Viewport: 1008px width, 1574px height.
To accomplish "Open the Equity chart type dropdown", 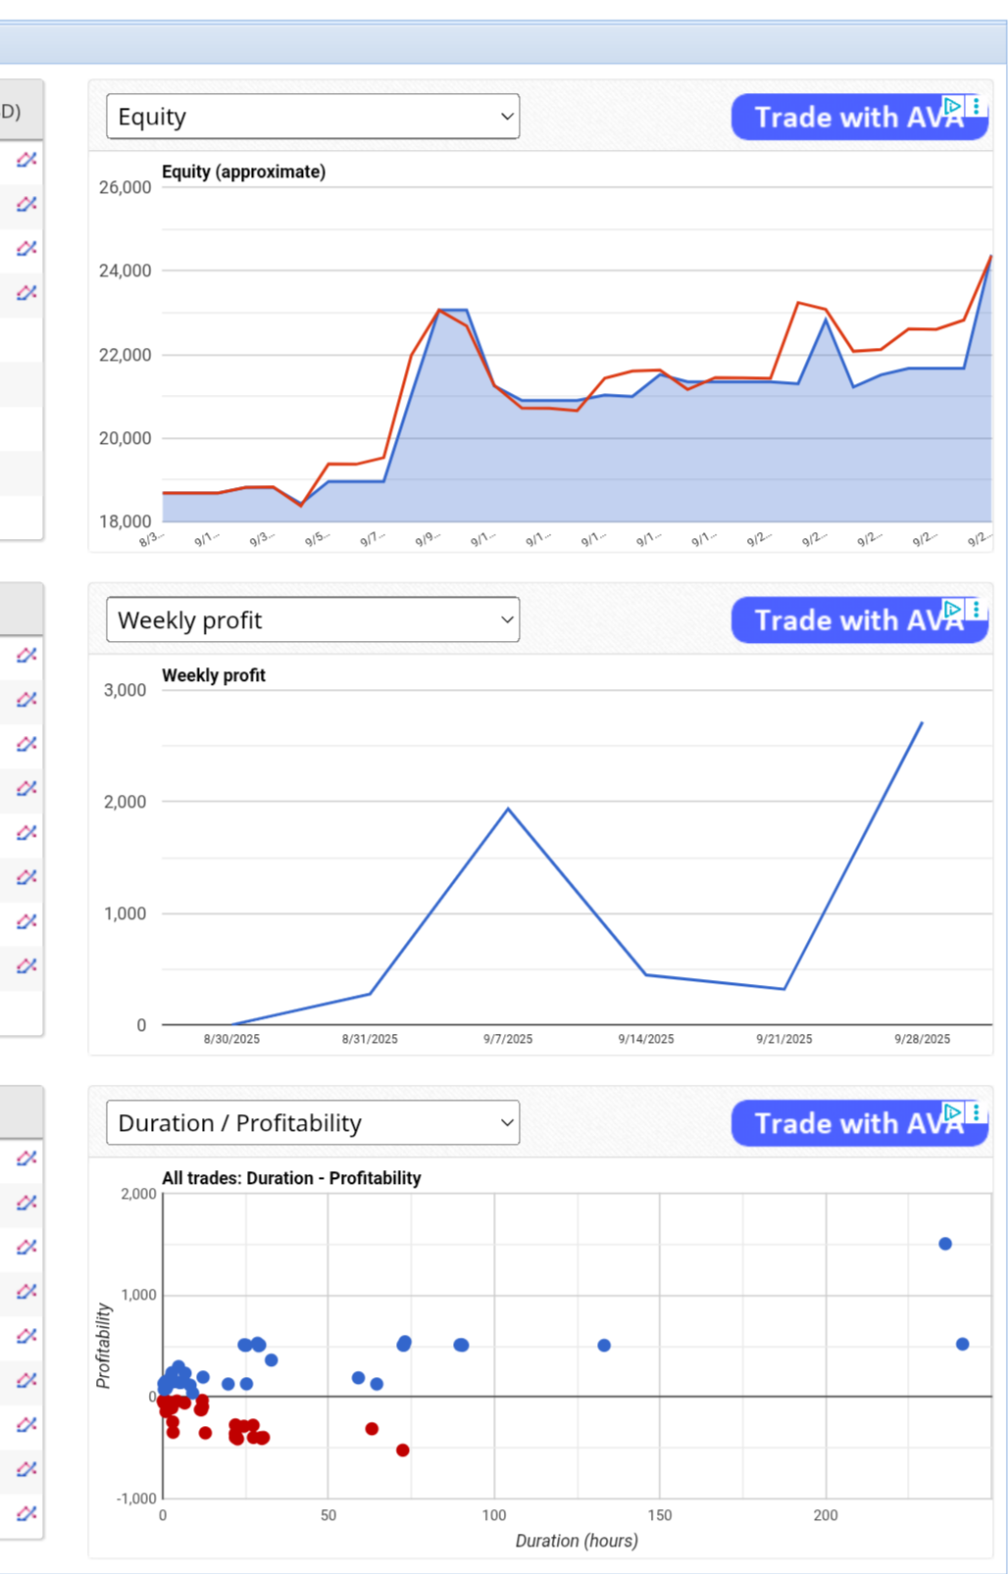I will (x=313, y=117).
